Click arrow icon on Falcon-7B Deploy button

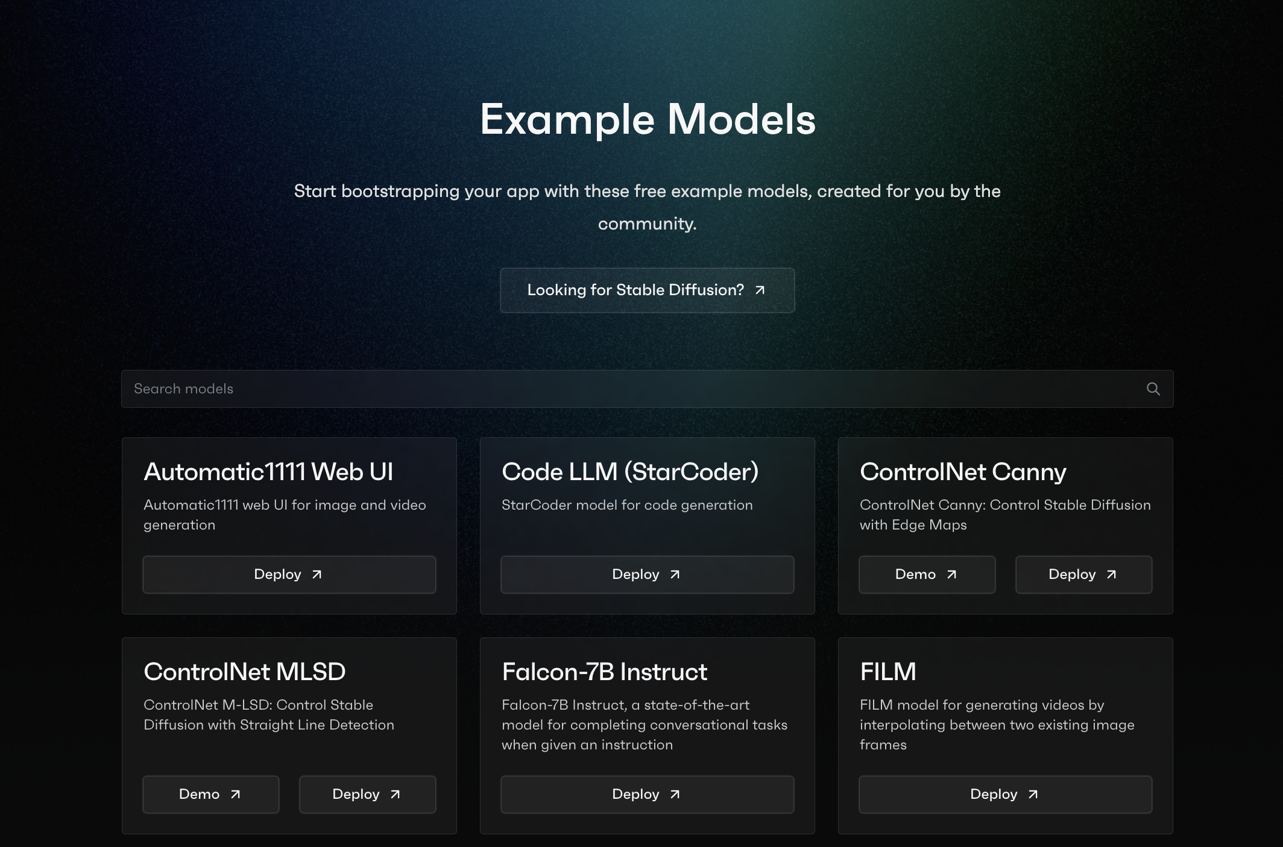pyautogui.click(x=675, y=795)
